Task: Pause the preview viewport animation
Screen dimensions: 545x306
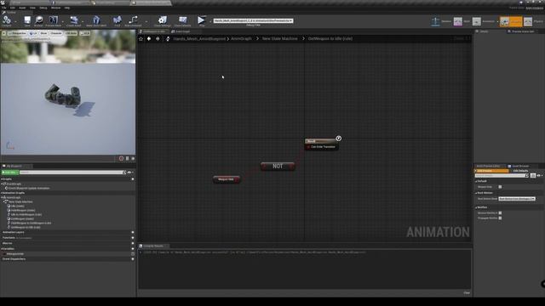Action: (127, 158)
